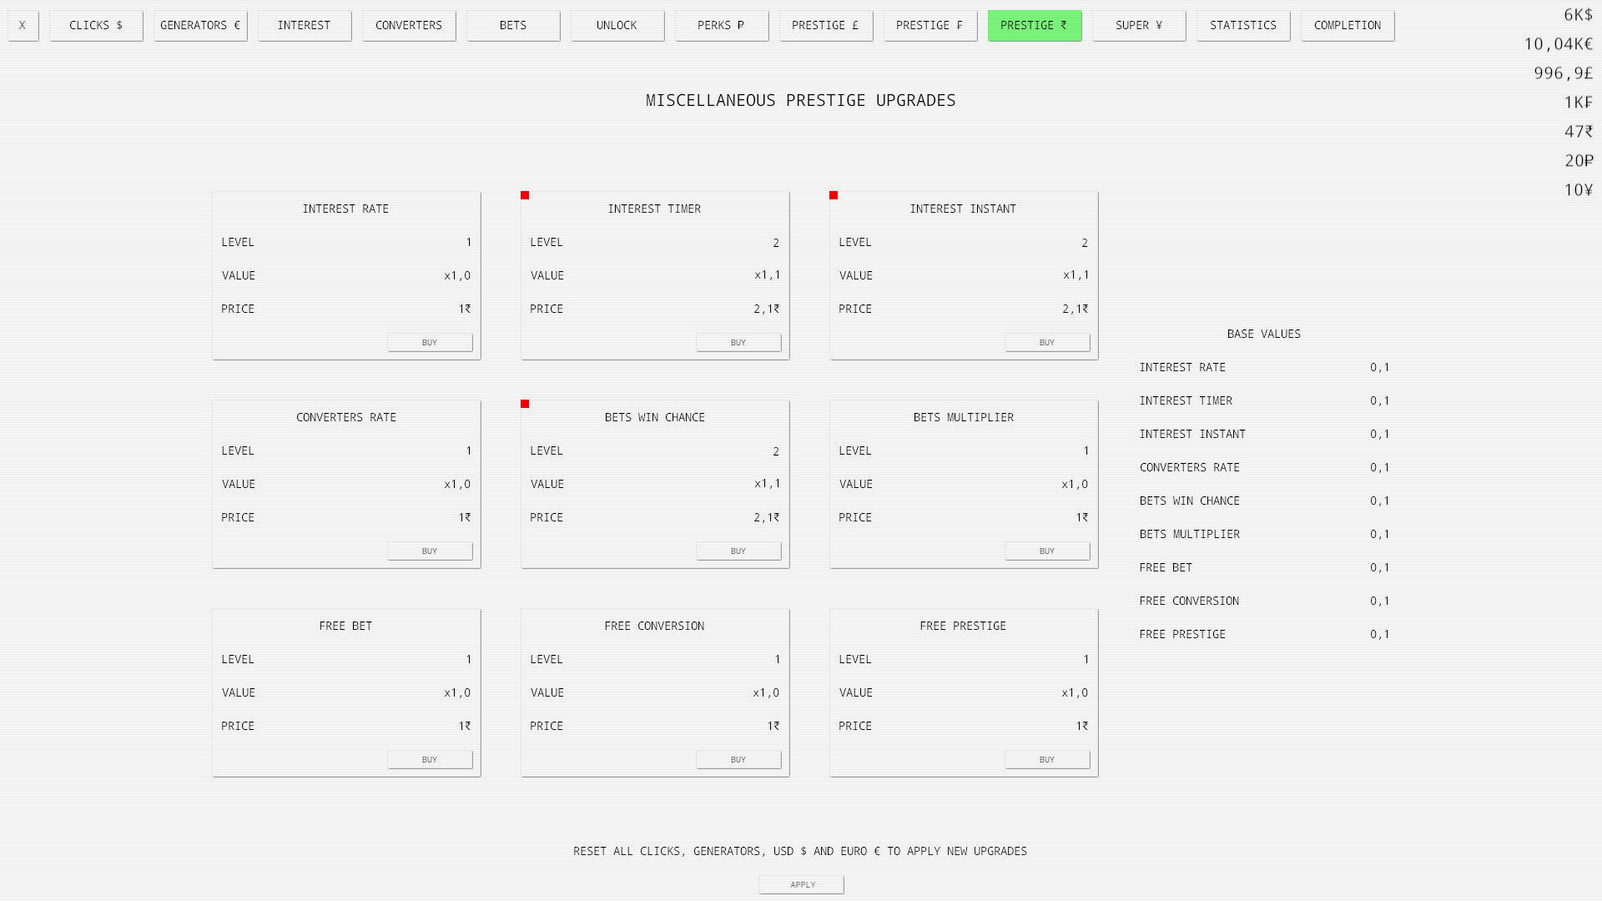This screenshot has width=1602, height=901.
Task: Open the COMPLETION tab
Action: [1348, 25]
